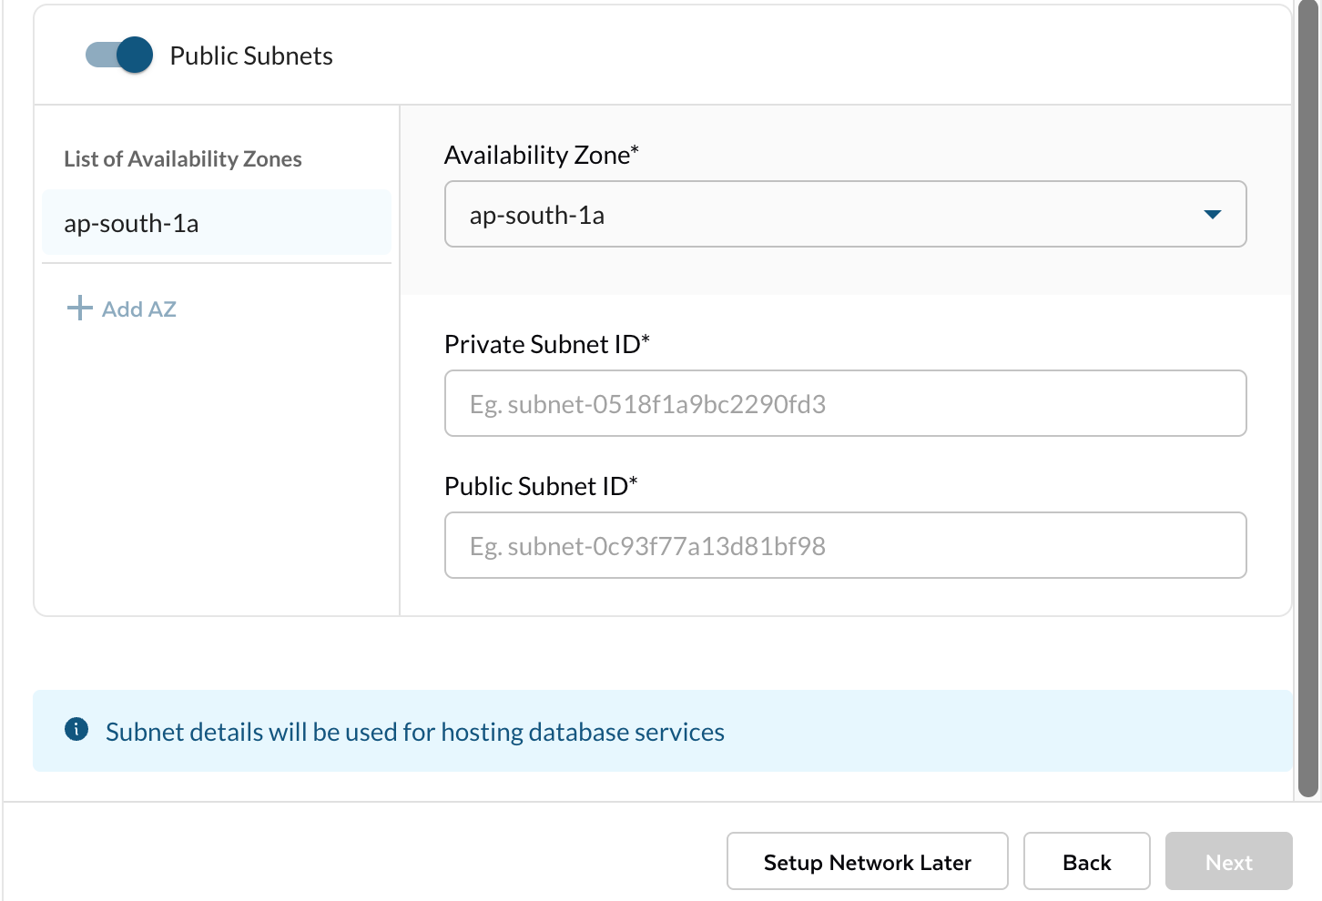
Task: Click the Next button
Action: click(1228, 861)
